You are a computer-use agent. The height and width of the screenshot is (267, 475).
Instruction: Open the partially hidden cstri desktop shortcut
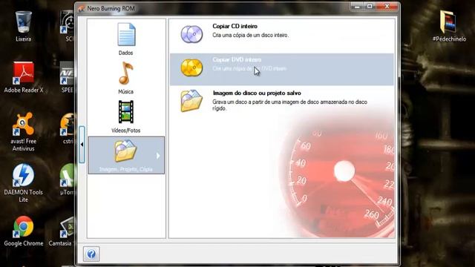(68, 128)
